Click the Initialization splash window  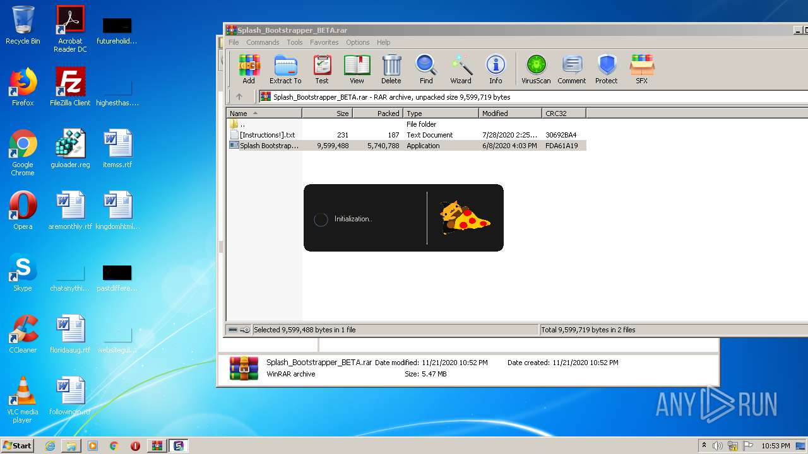click(403, 218)
